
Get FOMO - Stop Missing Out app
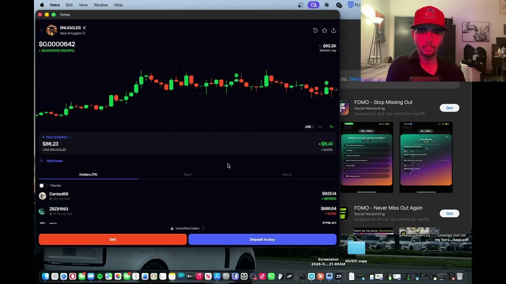(x=449, y=108)
